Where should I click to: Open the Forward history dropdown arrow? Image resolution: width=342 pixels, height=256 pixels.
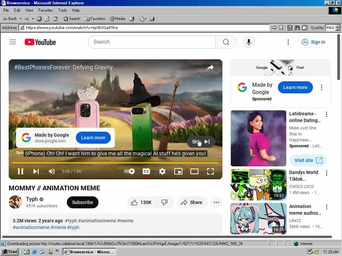pos(33,19)
